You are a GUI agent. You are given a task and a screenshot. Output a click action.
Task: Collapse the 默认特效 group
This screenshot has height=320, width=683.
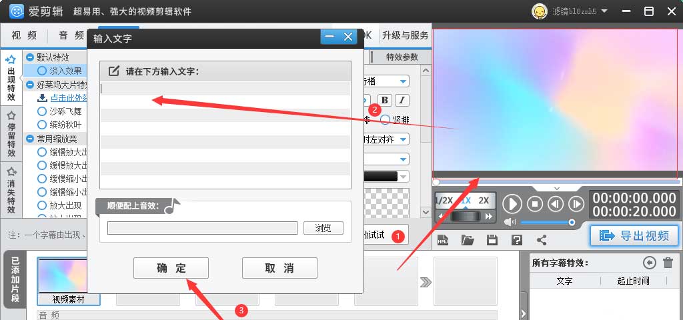coord(30,57)
